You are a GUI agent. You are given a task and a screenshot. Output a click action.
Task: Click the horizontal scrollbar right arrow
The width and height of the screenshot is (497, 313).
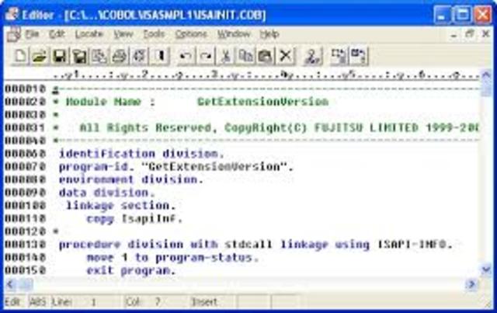[471, 283]
